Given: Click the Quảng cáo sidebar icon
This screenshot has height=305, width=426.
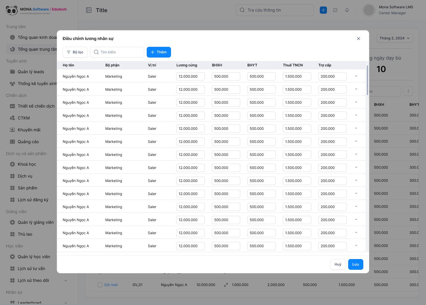Looking at the screenshot, I should (x=12, y=142).
